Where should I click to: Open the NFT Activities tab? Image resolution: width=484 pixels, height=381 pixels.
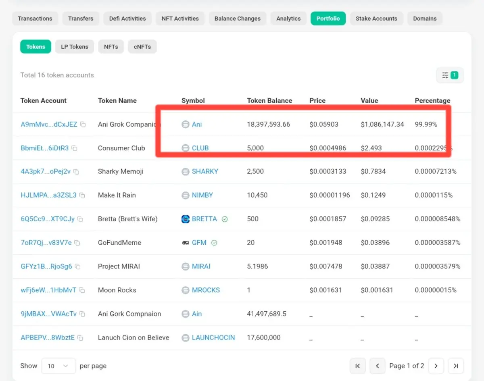180,19
